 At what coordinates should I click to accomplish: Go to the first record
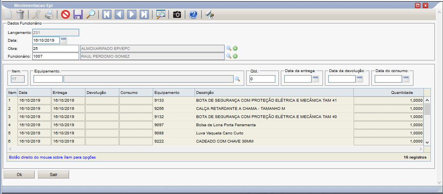click(x=107, y=14)
